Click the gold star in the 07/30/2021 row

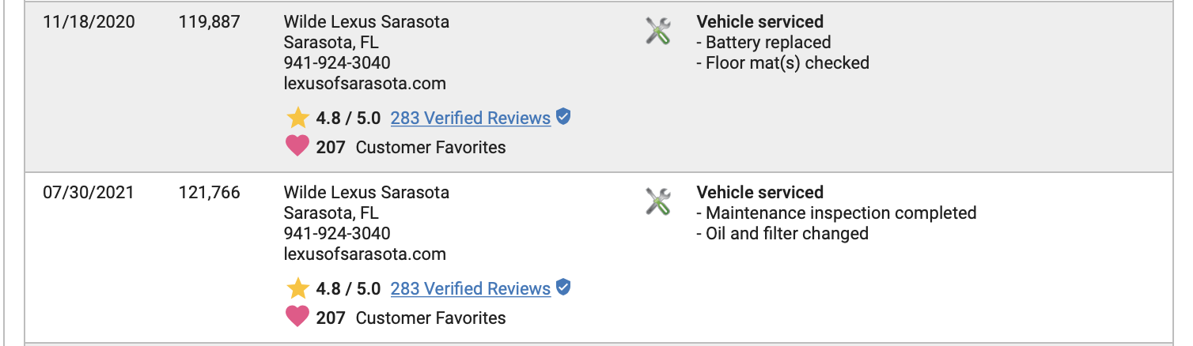[297, 289]
